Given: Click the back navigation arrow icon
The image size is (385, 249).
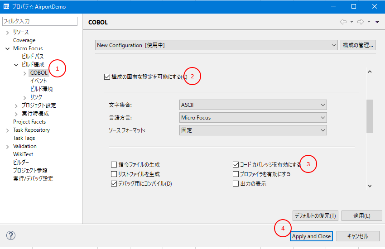Looking at the screenshot, I should [x=343, y=22].
